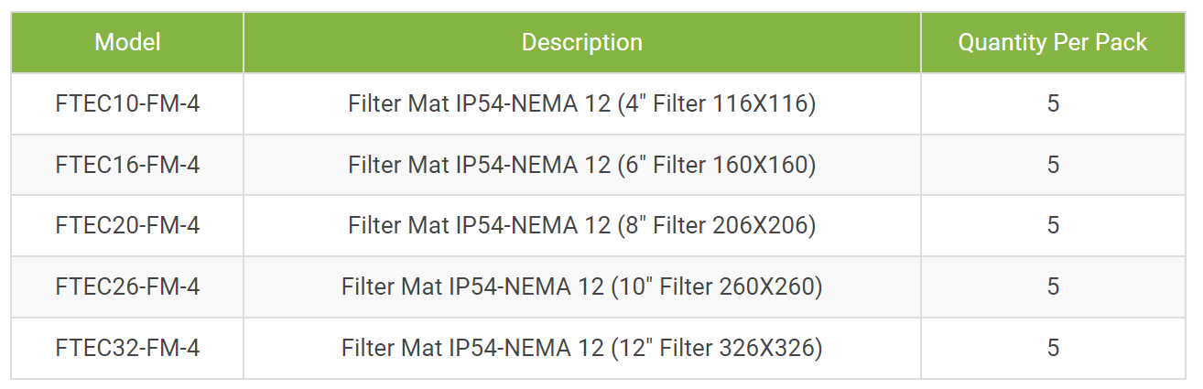
Task: Click quantity 5 in FTEC10-FM-4 row
Action: [x=1053, y=103]
